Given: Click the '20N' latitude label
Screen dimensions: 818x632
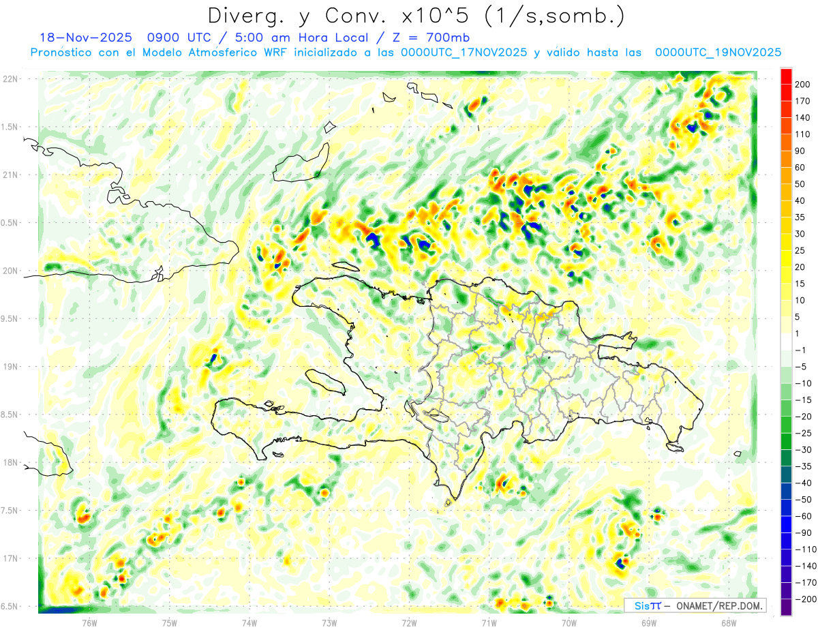Looking at the screenshot, I should click(x=11, y=271).
